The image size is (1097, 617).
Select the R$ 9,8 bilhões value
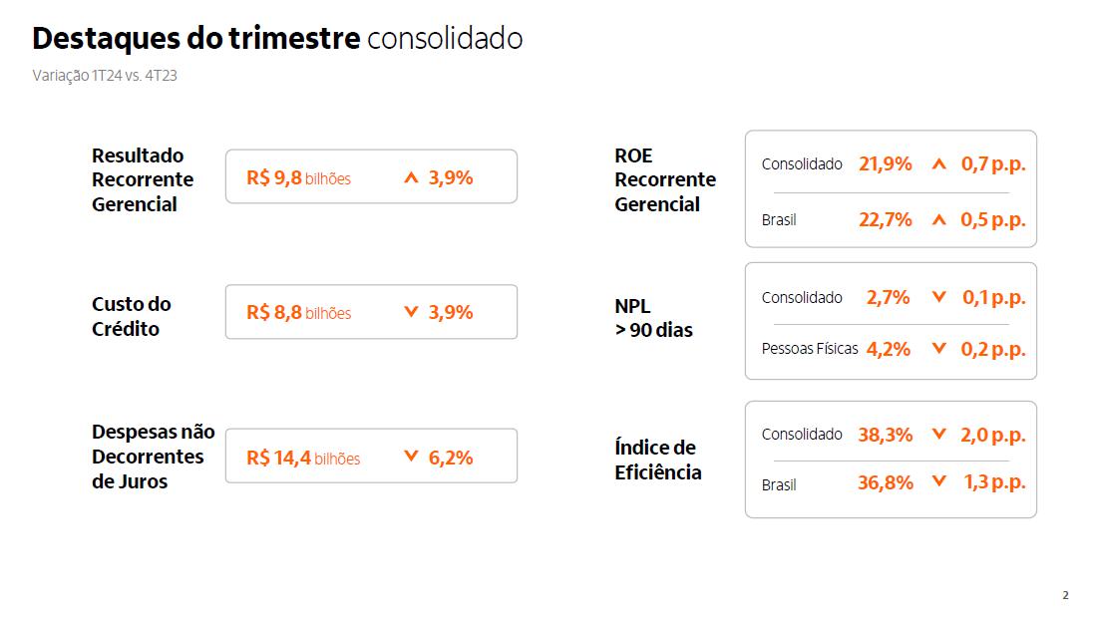tap(298, 178)
